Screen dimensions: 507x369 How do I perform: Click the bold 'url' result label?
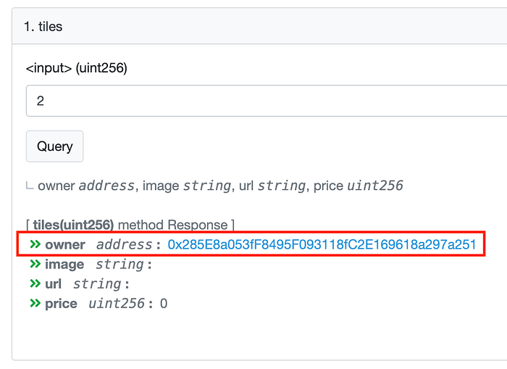(53, 284)
